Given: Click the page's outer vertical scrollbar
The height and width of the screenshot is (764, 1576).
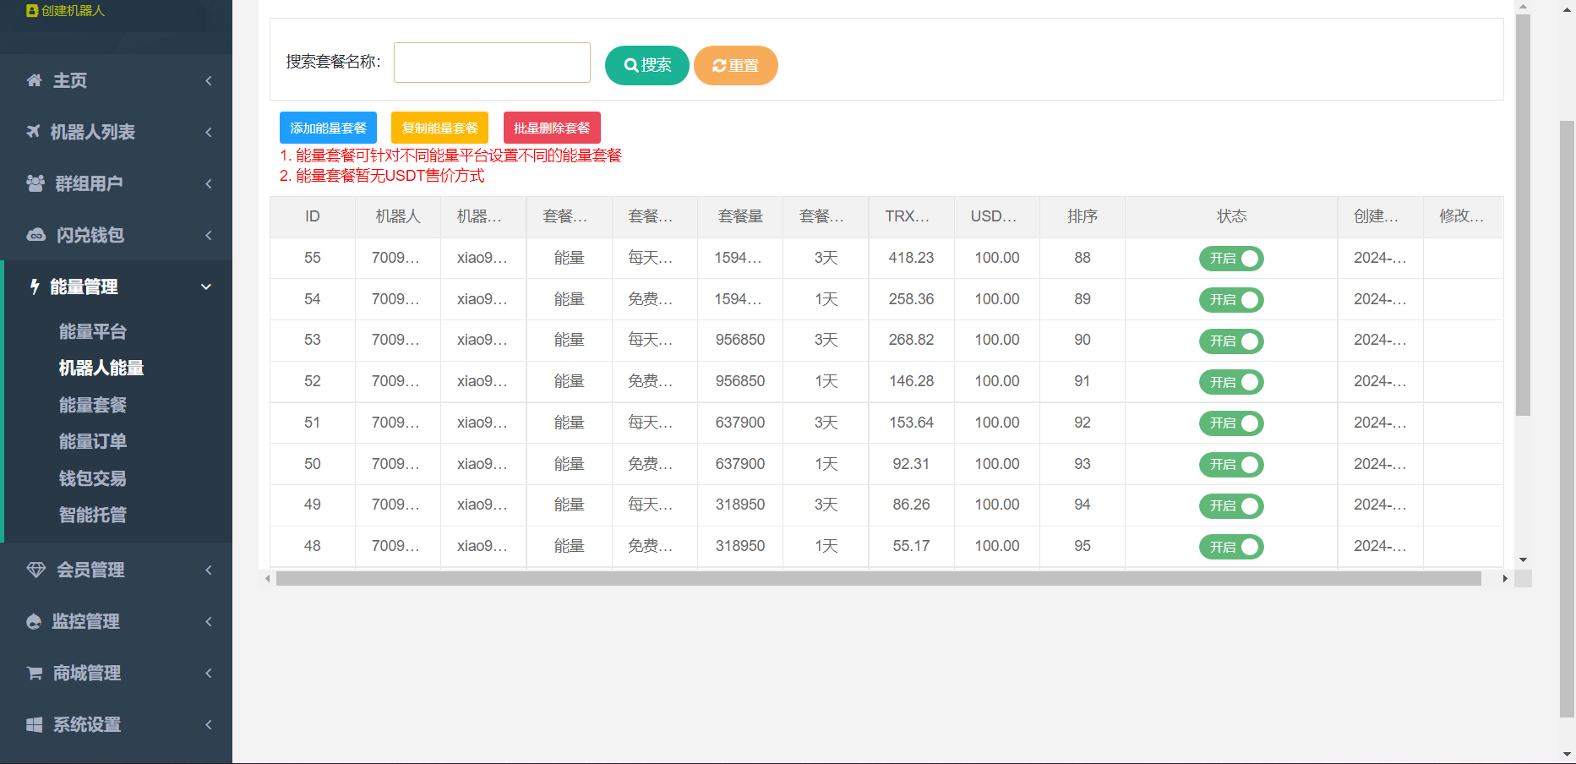Looking at the screenshot, I should point(1567,418).
